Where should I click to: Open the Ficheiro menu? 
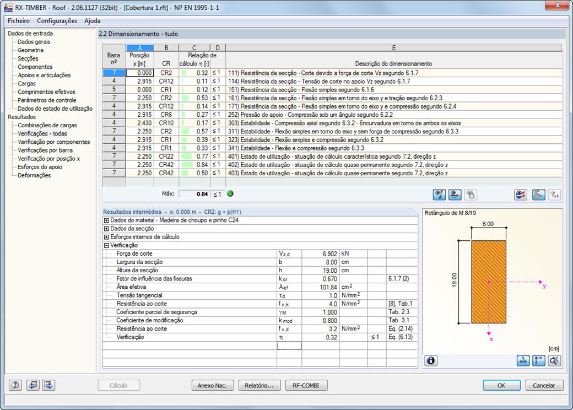pyautogui.click(x=19, y=21)
